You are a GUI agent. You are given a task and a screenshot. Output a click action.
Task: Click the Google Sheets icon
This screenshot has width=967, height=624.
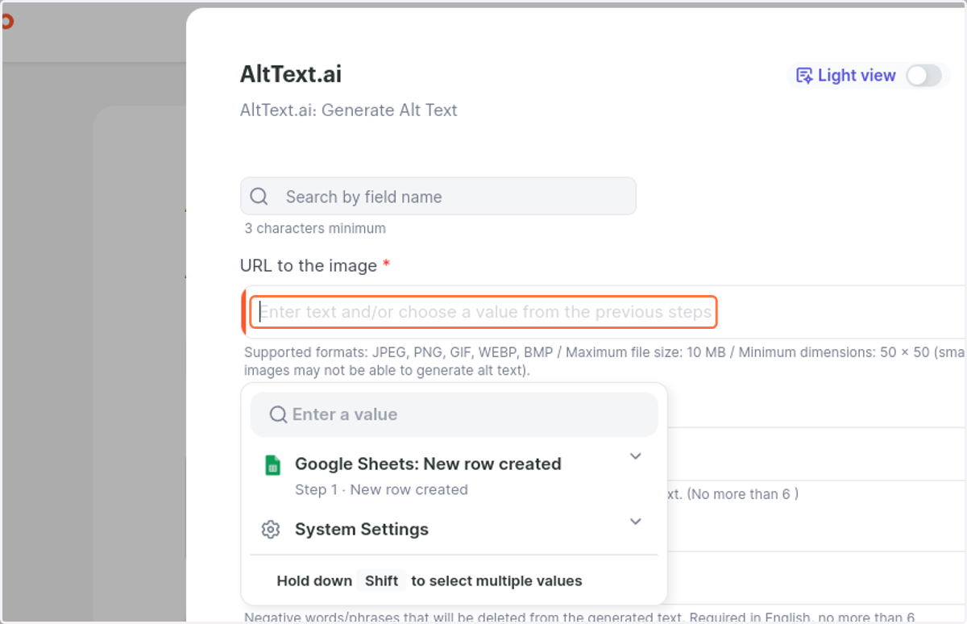272,465
